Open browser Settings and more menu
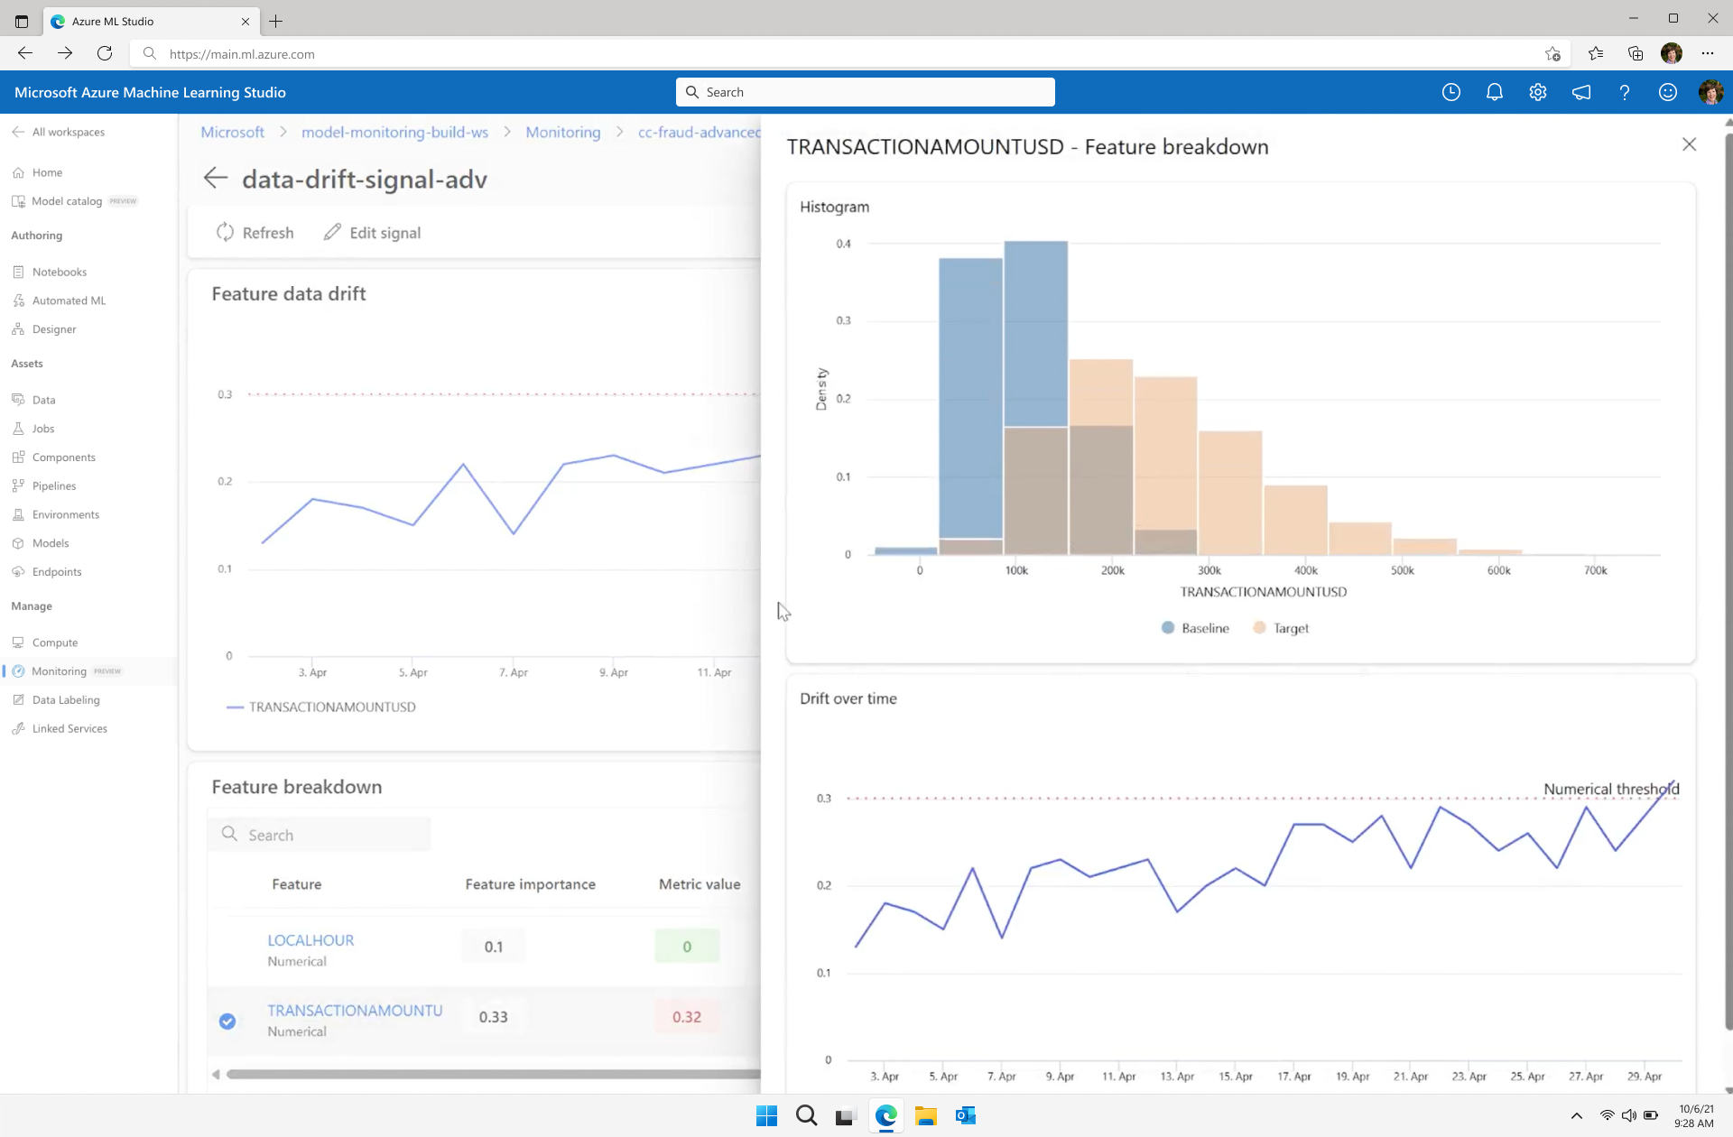The image size is (1733, 1137). click(x=1707, y=53)
